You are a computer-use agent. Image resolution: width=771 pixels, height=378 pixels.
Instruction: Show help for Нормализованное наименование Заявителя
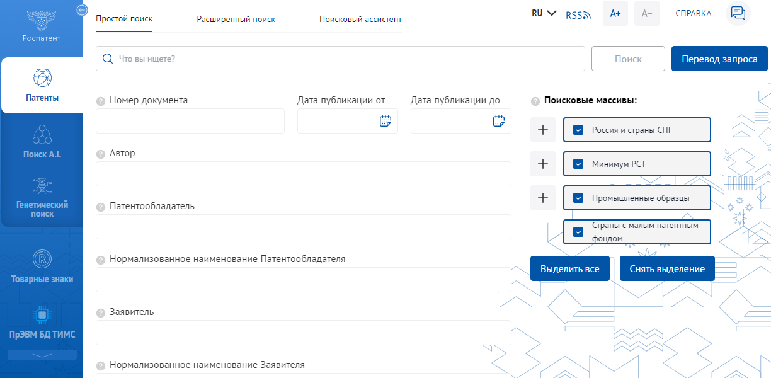[x=101, y=365]
